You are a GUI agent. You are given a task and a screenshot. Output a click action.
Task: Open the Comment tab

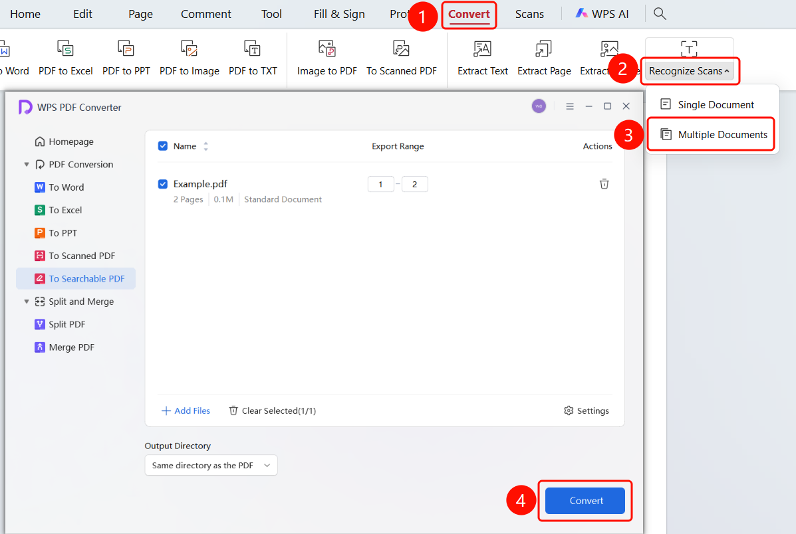pos(205,14)
